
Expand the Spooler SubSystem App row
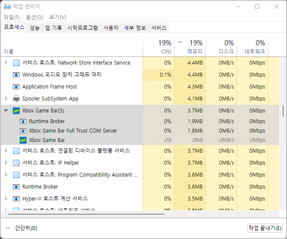click(x=6, y=99)
